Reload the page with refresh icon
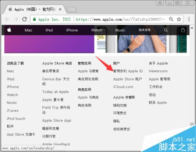Screen dimensions: 196x152 point(25,19)
